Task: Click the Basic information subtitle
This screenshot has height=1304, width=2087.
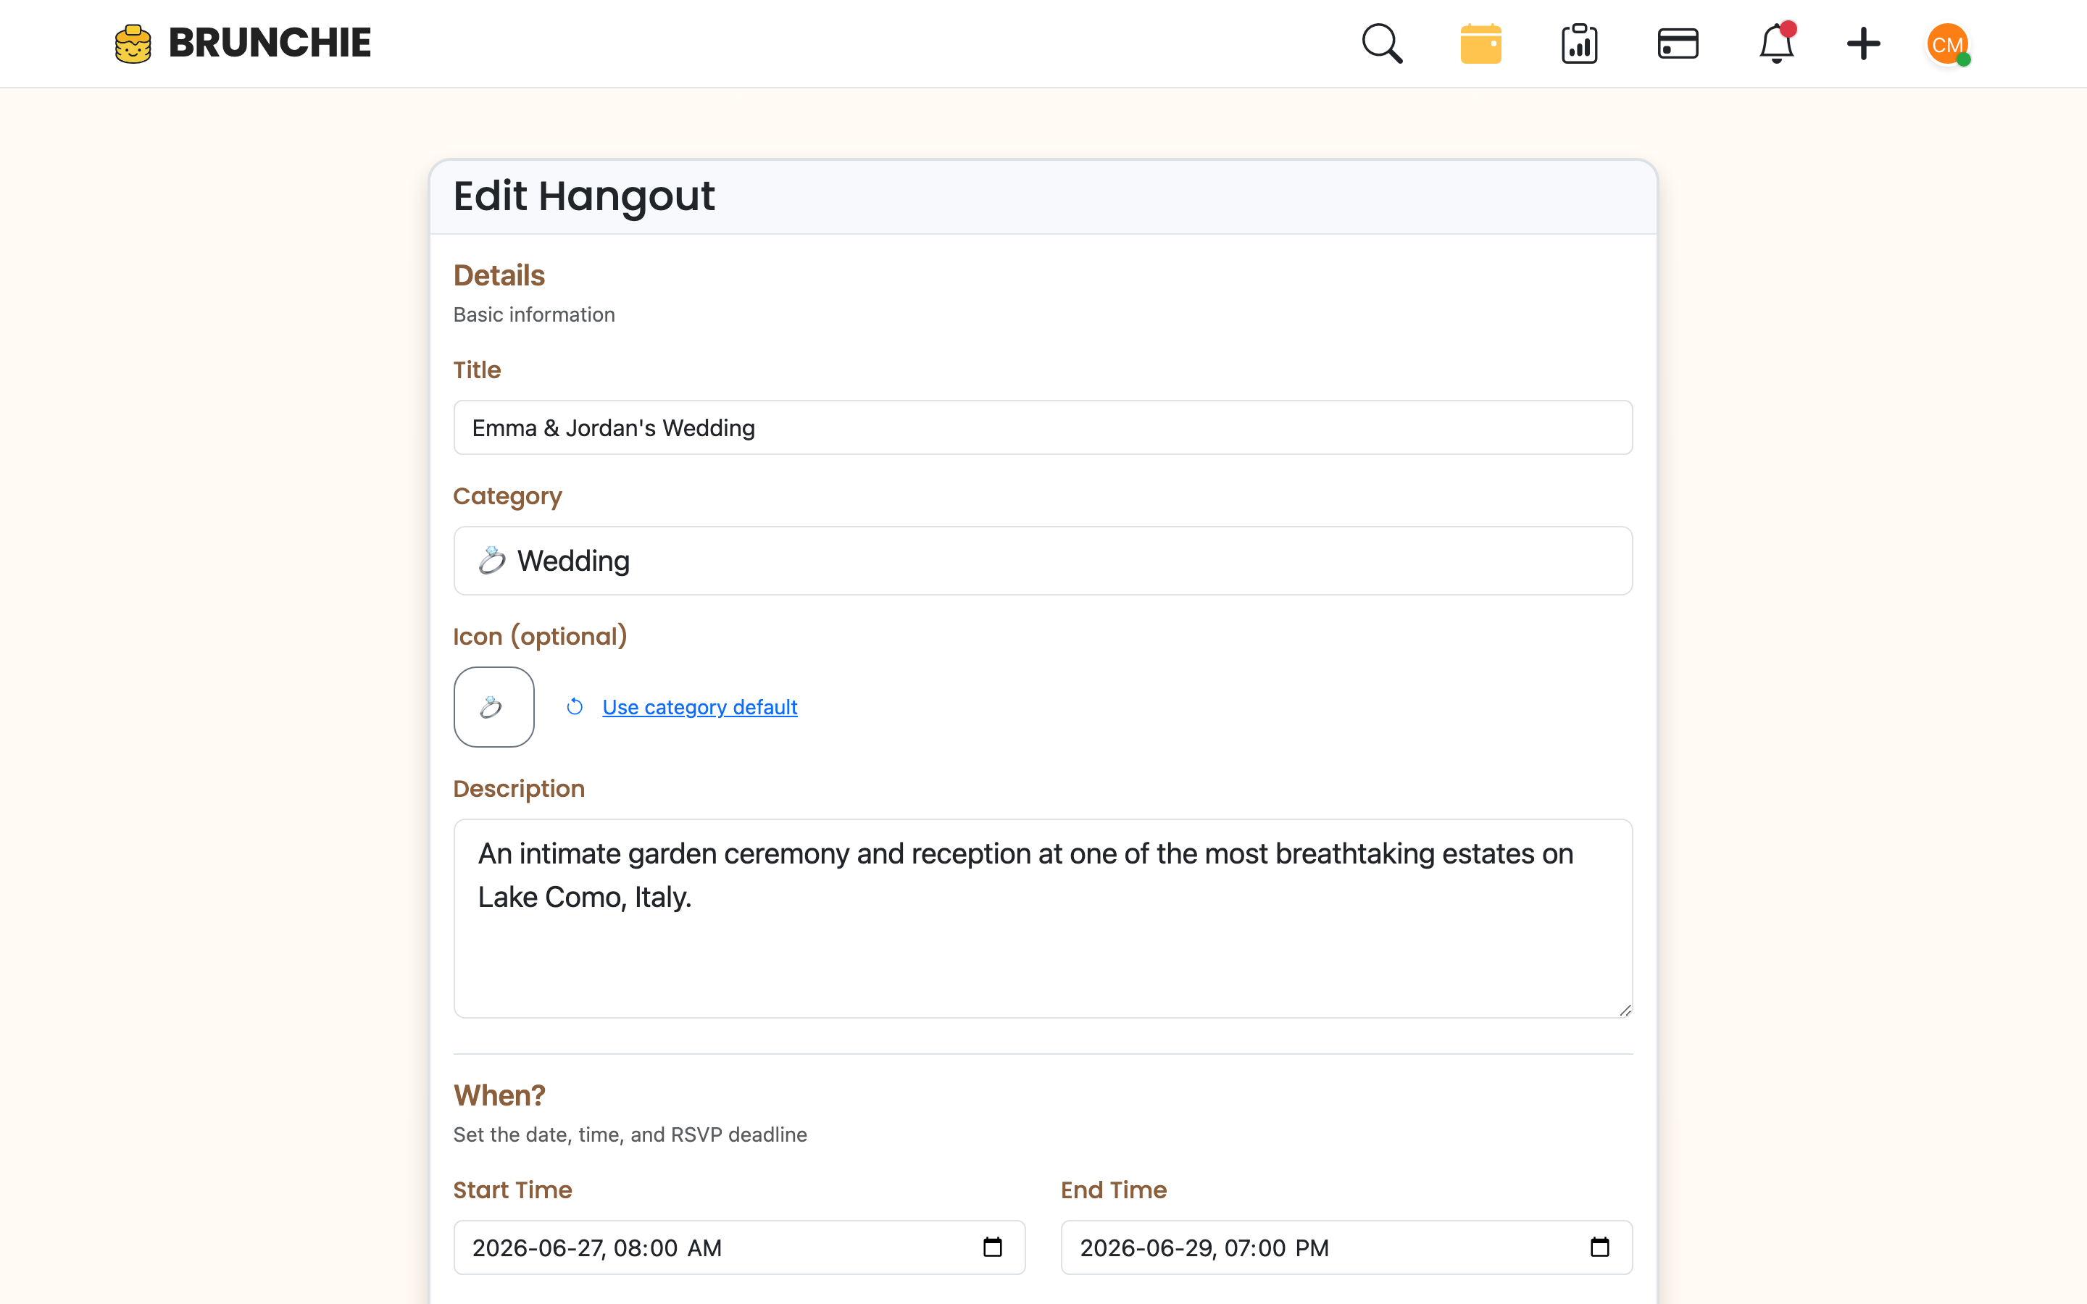Action: [x=534, y=315]
